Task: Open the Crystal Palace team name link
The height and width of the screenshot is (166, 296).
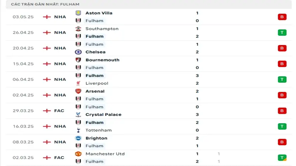Action: 103,114
